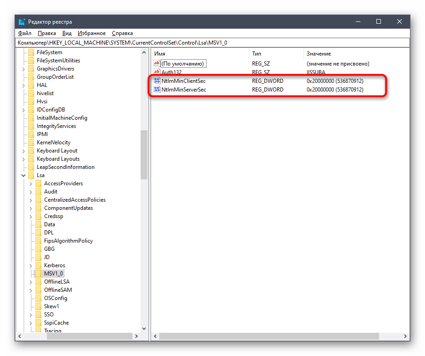Image resolution: width=425 pixels, height=356 pixels.
Task: Click the NtlmMinClientSec DWORD value icon
Action: [x=157, y=81]
